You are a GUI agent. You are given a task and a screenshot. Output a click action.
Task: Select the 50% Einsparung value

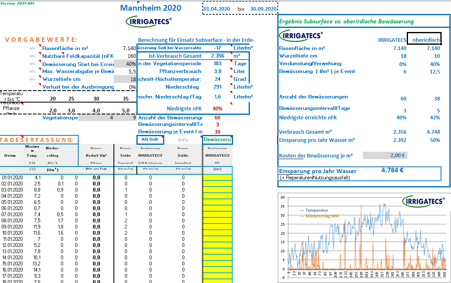tap(435, 140)
